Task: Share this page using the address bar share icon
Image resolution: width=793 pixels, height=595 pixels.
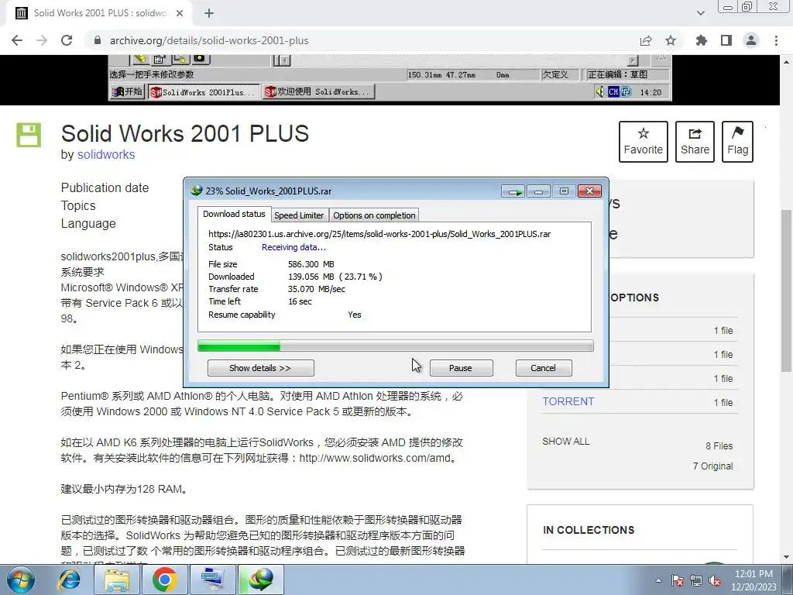Action: [x=646, y=40]
